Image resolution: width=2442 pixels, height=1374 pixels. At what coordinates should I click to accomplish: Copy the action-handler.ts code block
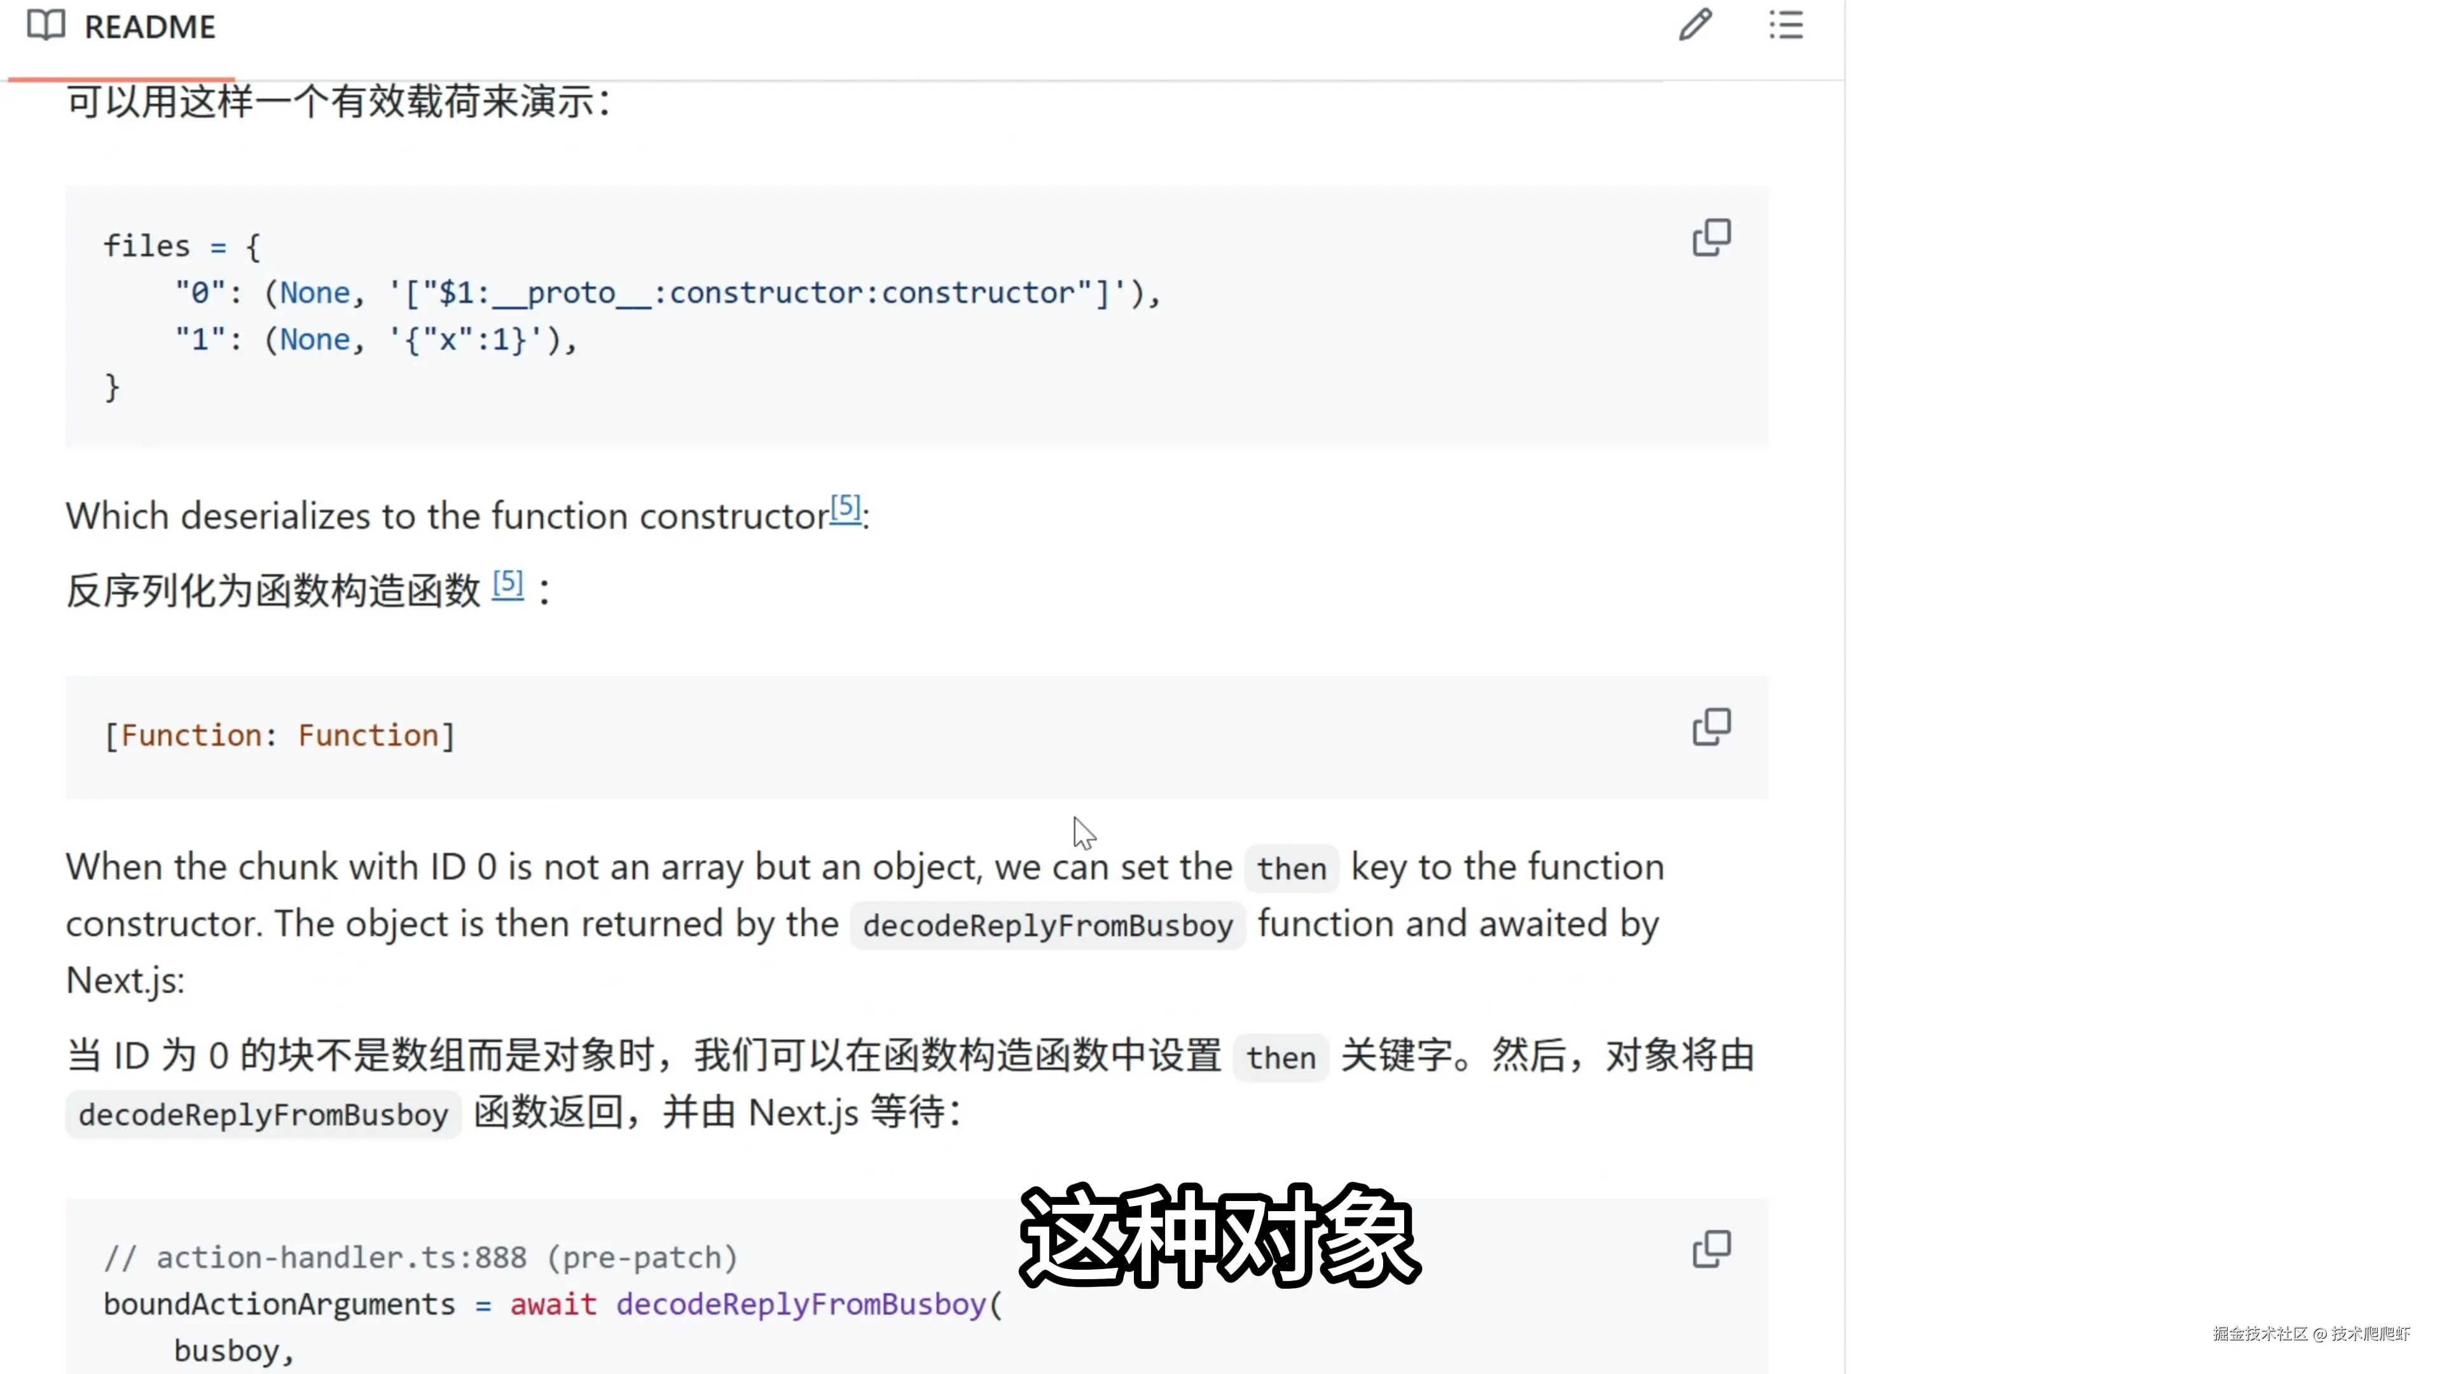1711,1249
